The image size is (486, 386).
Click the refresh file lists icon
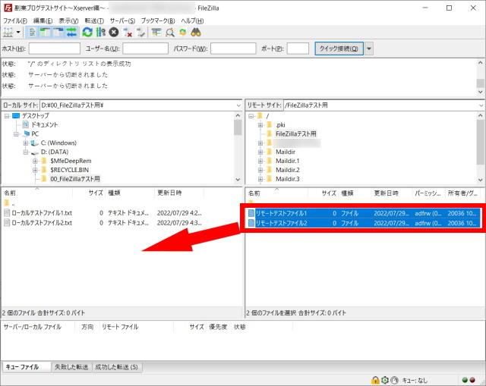coord(87,32)
